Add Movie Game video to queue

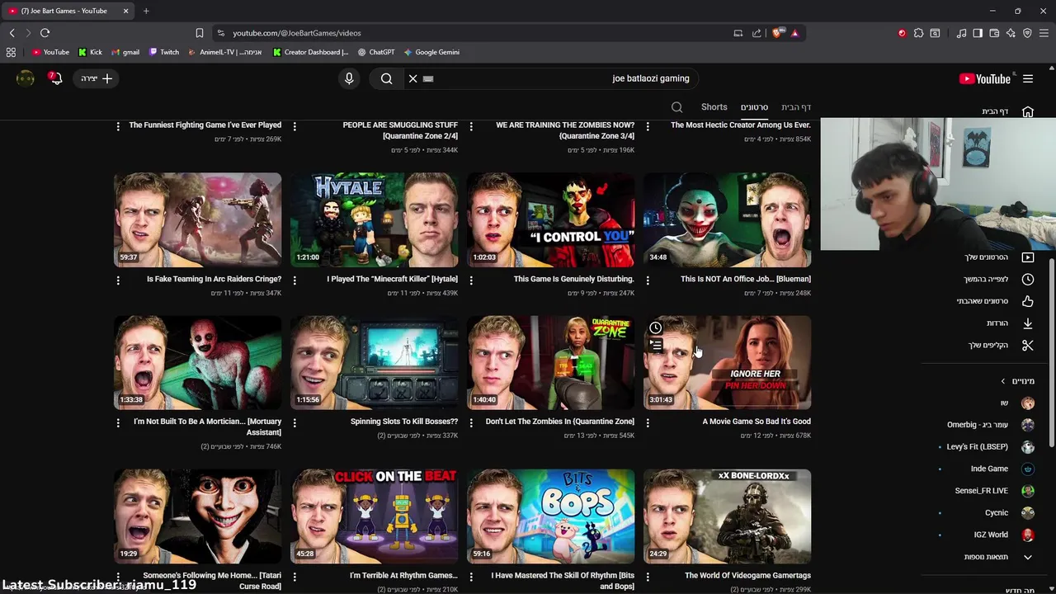coord(656,346)
